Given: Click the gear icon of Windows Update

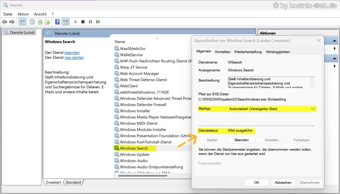Looking at the screenshot, I should (x=117, y=155).
